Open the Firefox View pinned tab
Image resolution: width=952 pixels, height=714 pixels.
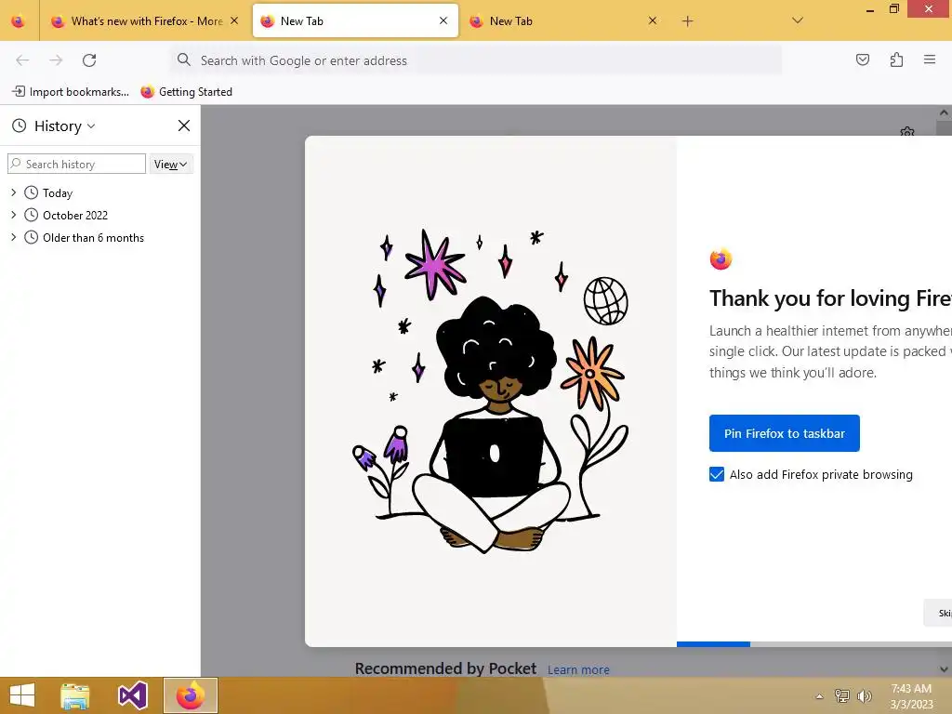coord(19,20)
